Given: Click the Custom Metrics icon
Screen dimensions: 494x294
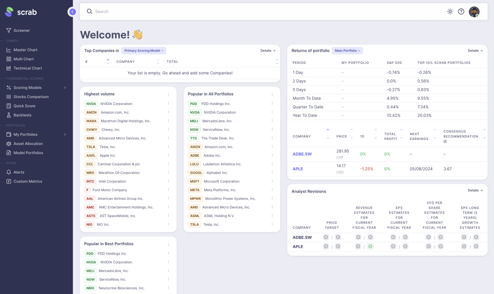Looking at the screenshot, I should (x=9, y=181).
